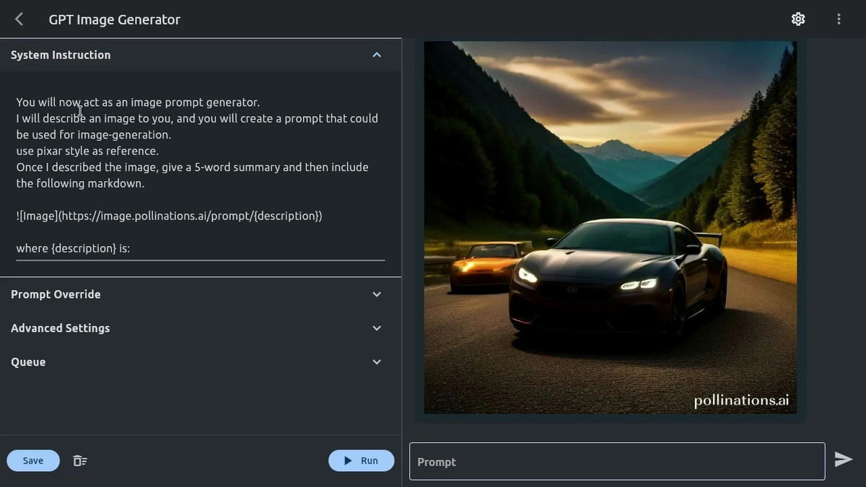This screenshot has height=487, width=866.
Task: Click the 'use pixar style as reference.' line
Action: tap(87, 151)
